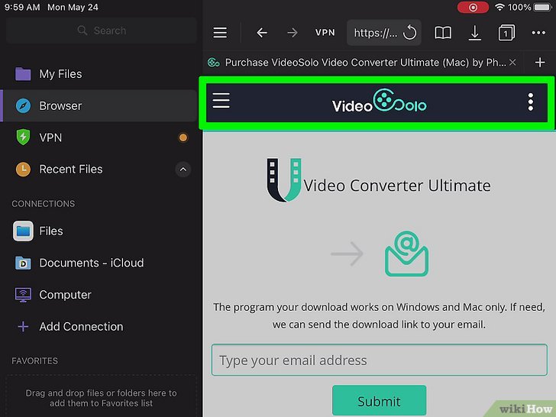
Task: Click the My Files folder icon
Action: [23, 74]
